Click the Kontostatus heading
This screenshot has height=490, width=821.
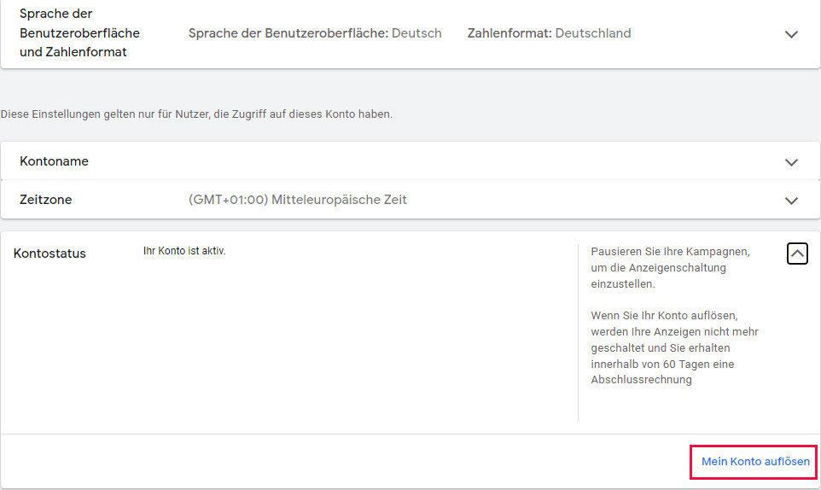[x=49, y=254]
